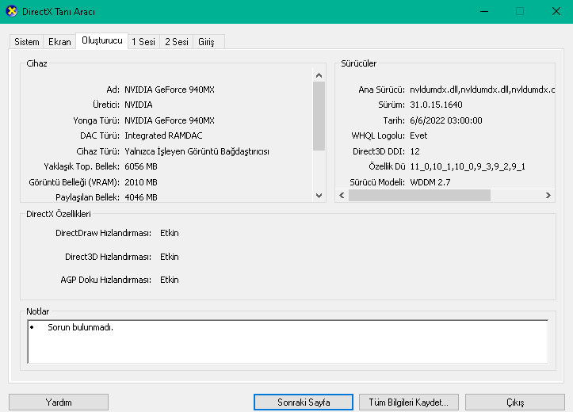Click the Ad value NVIDIA GeForce 940MX
The width and height of the screenshot is (573, 412).
point(170,90)
